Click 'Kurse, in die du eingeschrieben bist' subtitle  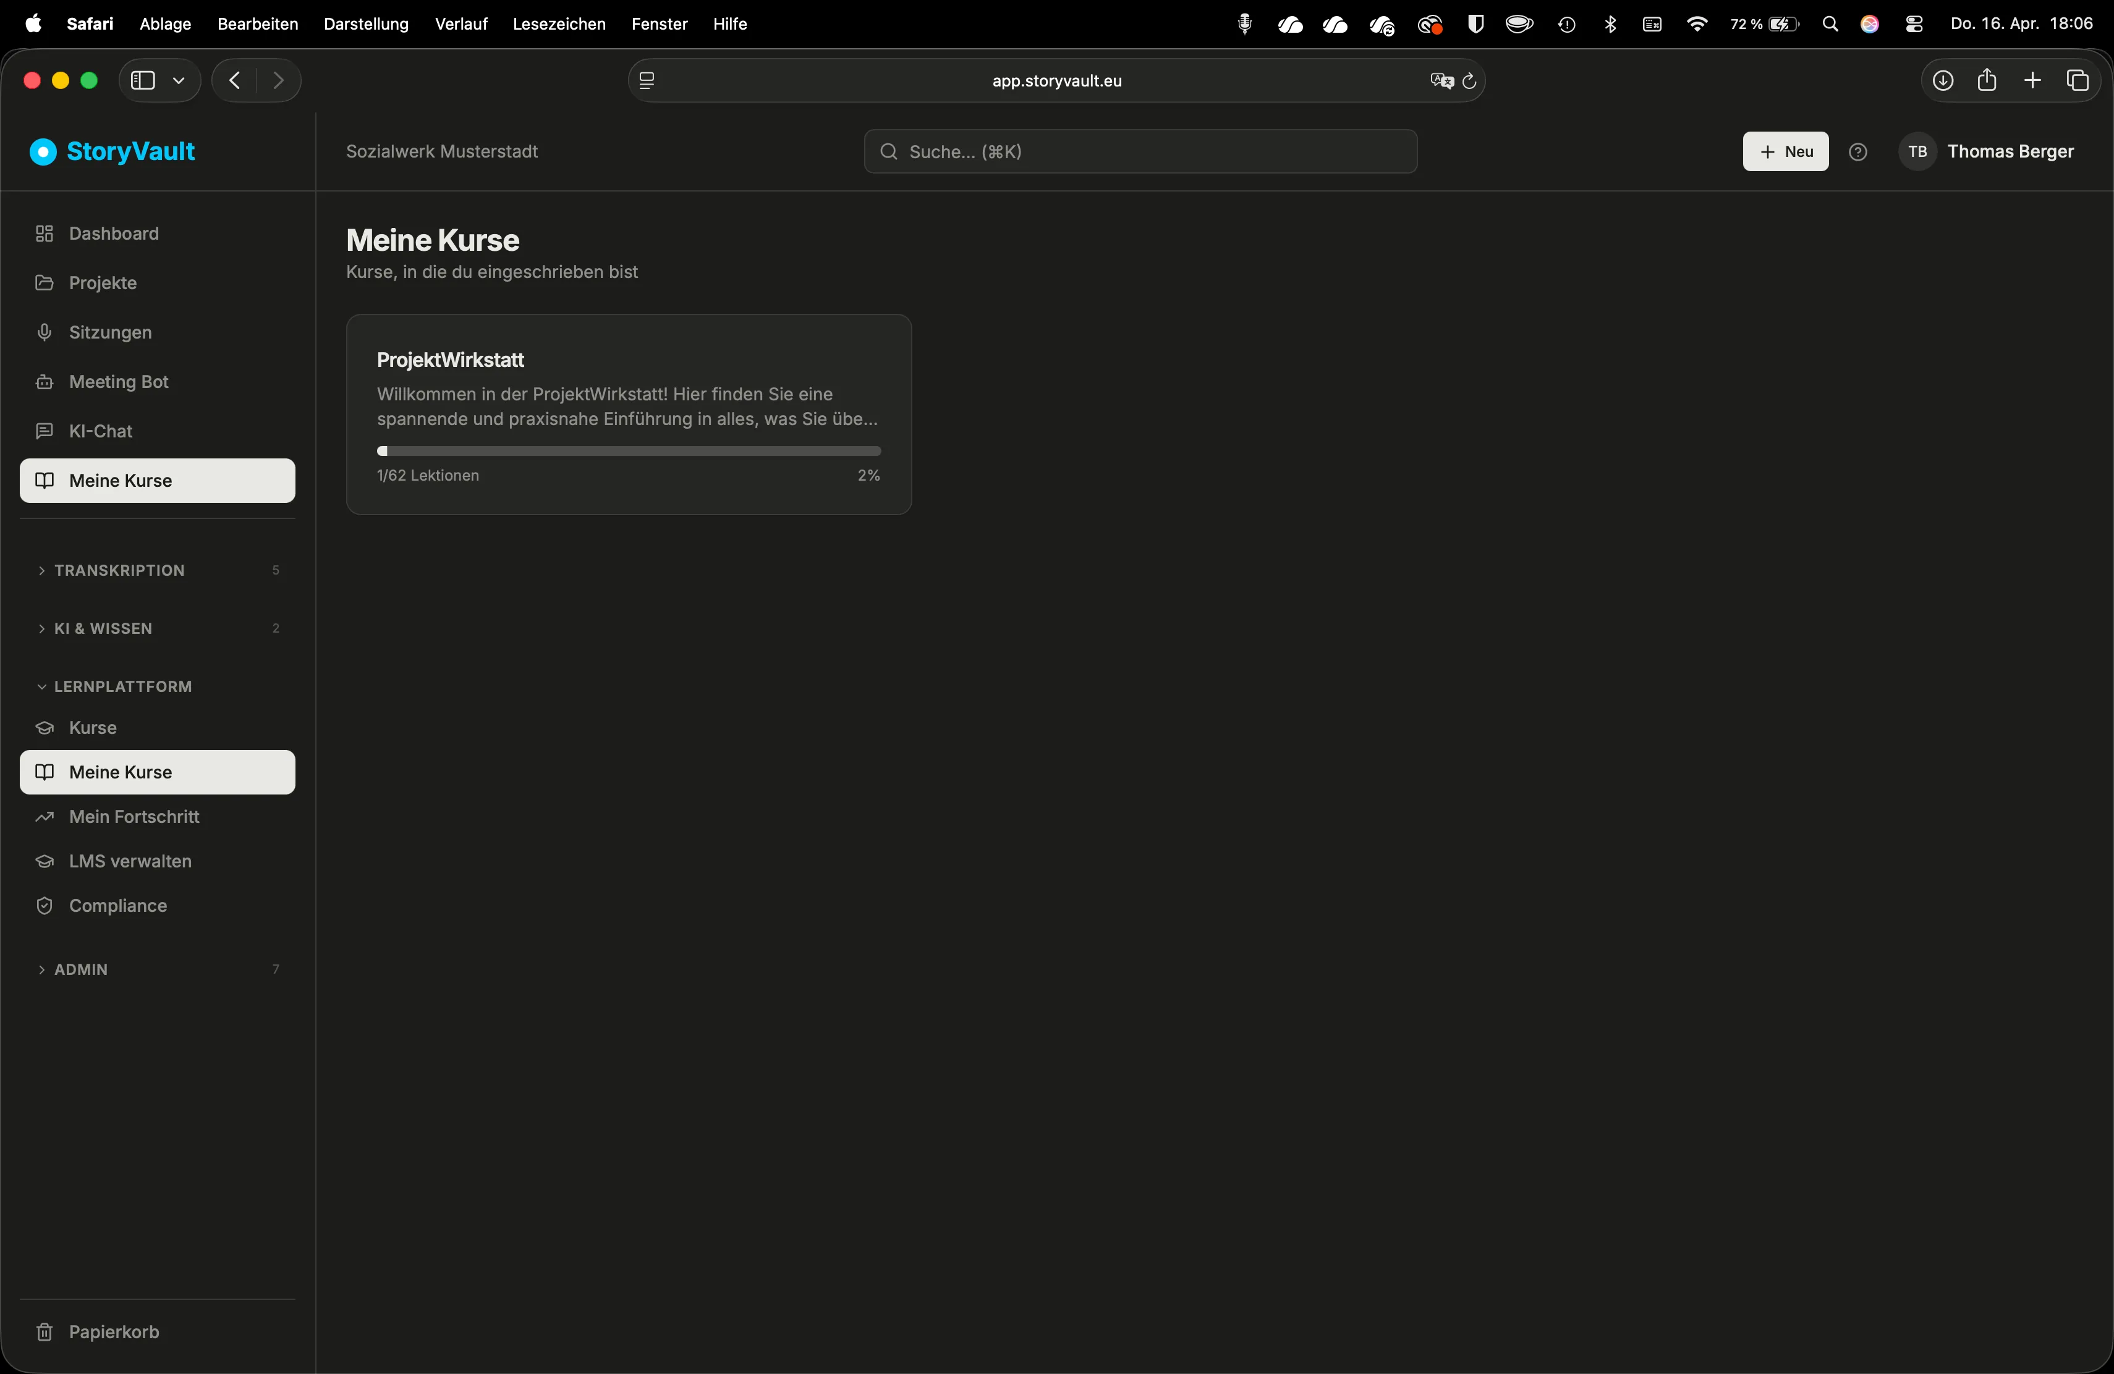(492, 272)
